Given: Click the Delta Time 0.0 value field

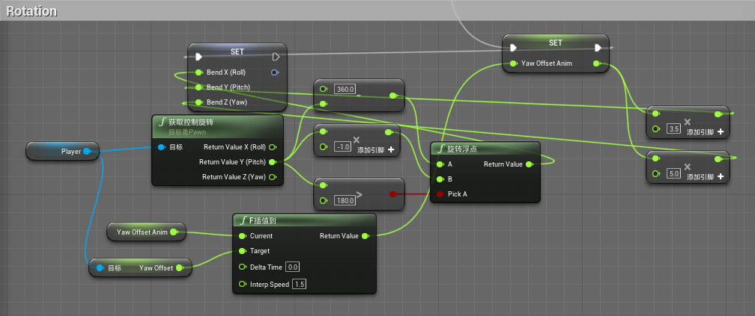Looking at the screenshot, I should click(x=292, y=267).
